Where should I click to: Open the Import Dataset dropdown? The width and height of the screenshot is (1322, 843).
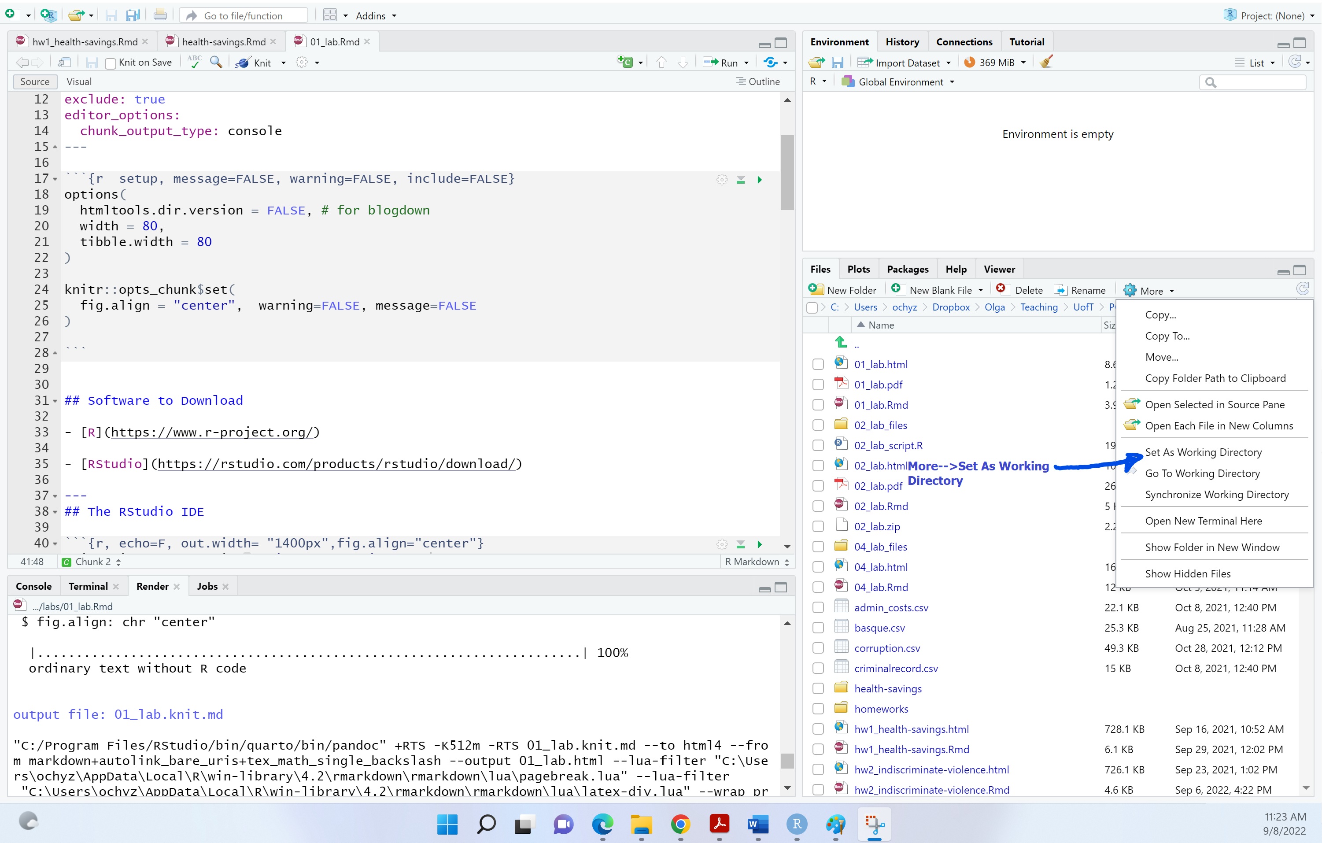(905, 63)
